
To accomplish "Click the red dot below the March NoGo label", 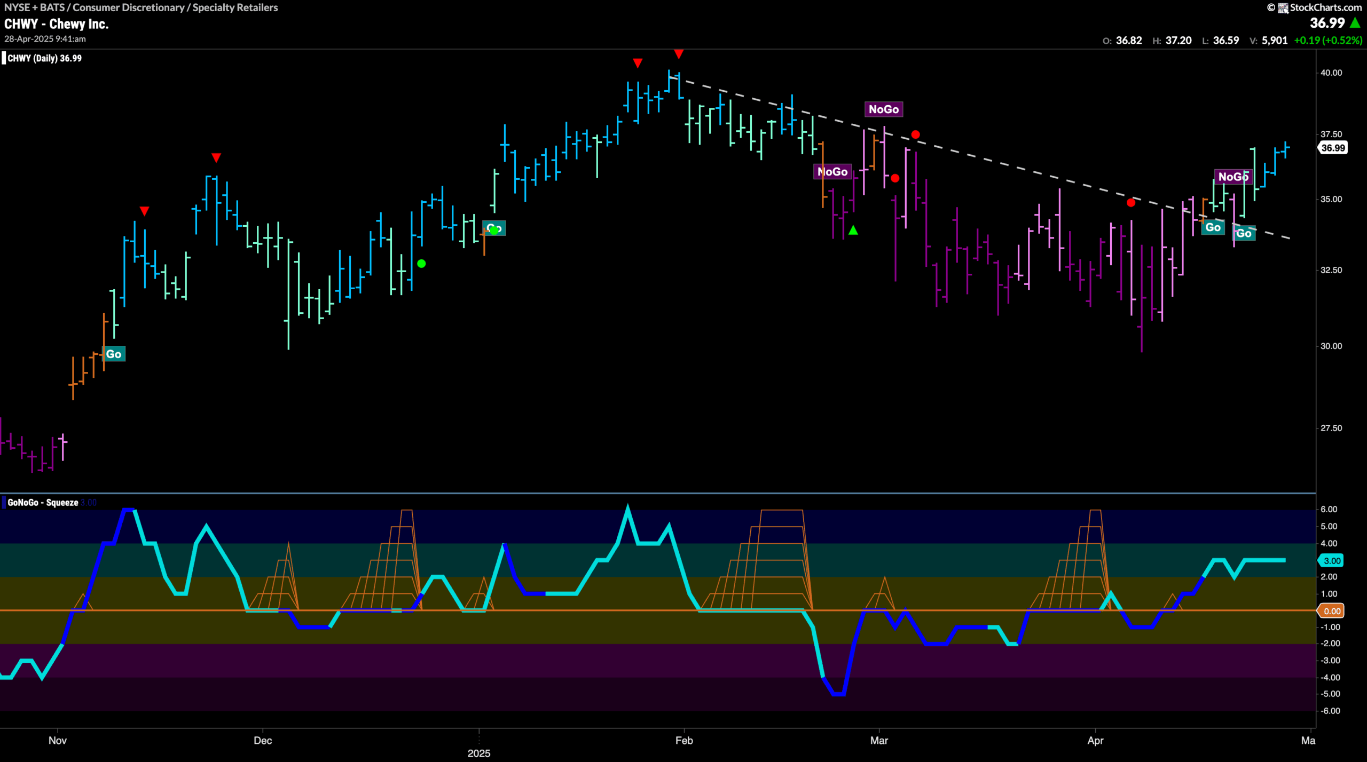I will coord(895,178).
